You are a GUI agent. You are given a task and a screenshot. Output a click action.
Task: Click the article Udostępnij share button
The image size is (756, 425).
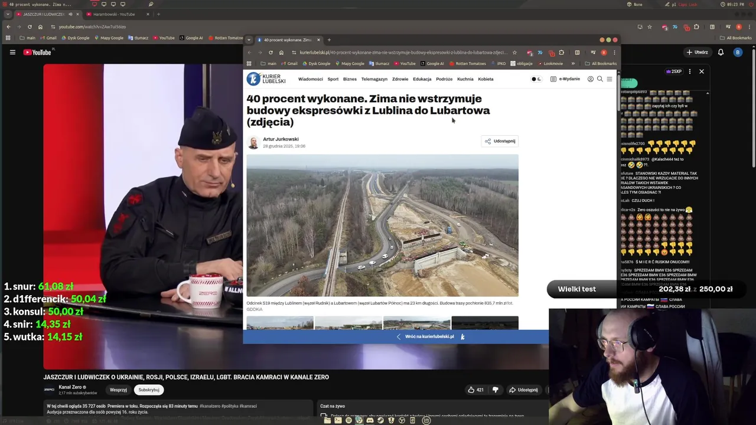500,141
